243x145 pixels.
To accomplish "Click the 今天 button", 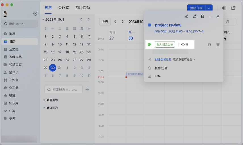I will [x=105, y=22].
